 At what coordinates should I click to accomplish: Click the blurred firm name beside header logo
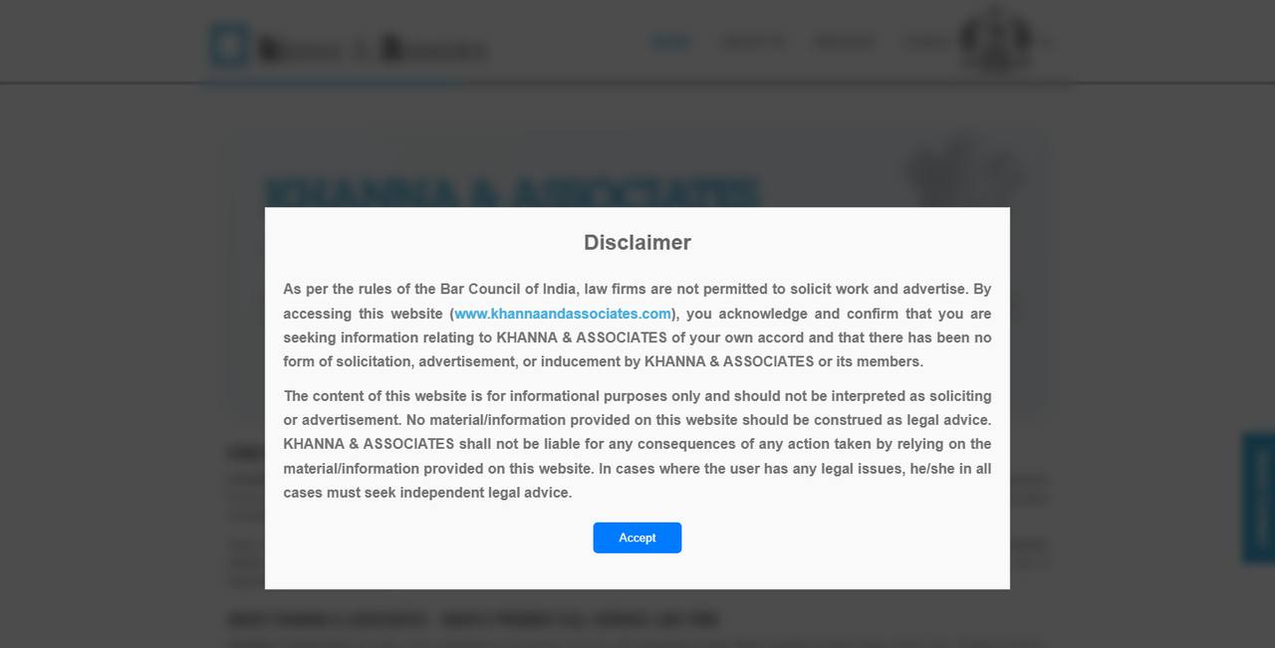click(374, 48)
